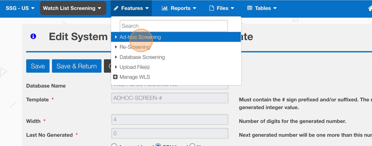
Task: Select the Database Screening menu entry
Action: click(142, 57)
